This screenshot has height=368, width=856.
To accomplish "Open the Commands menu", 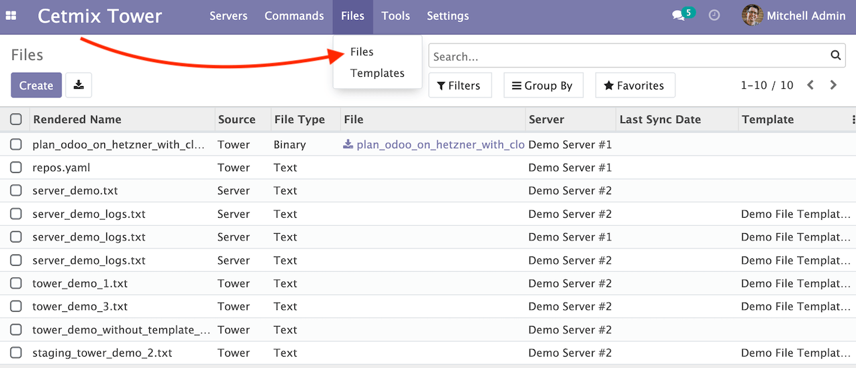I will pos(294,16).
